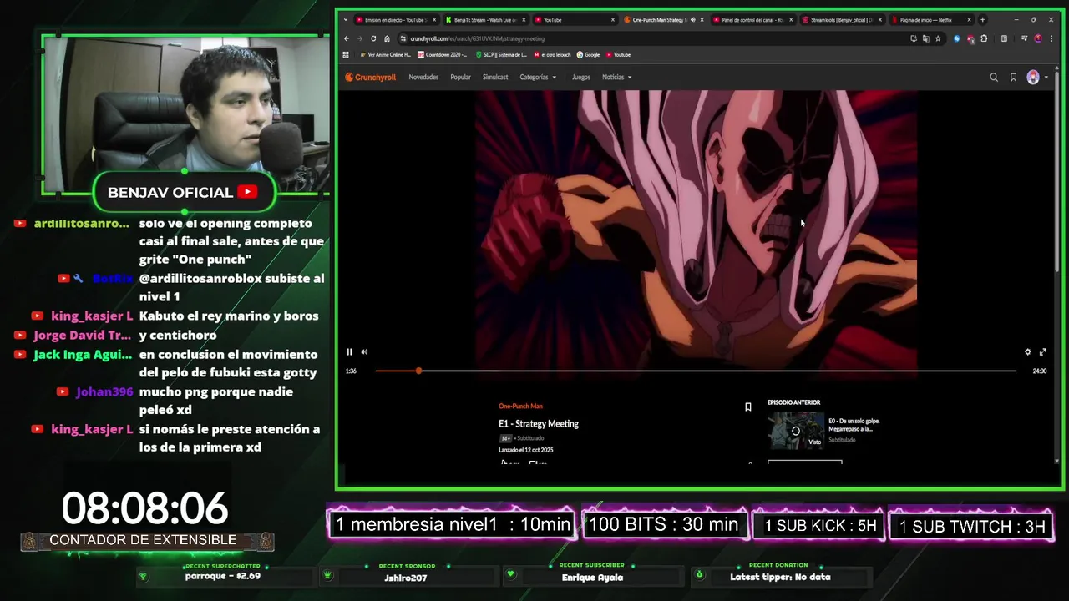Open Countdown 2020 bookmark
The width and height of the screenshot is (1069, 601).
[x=443, y=55]
